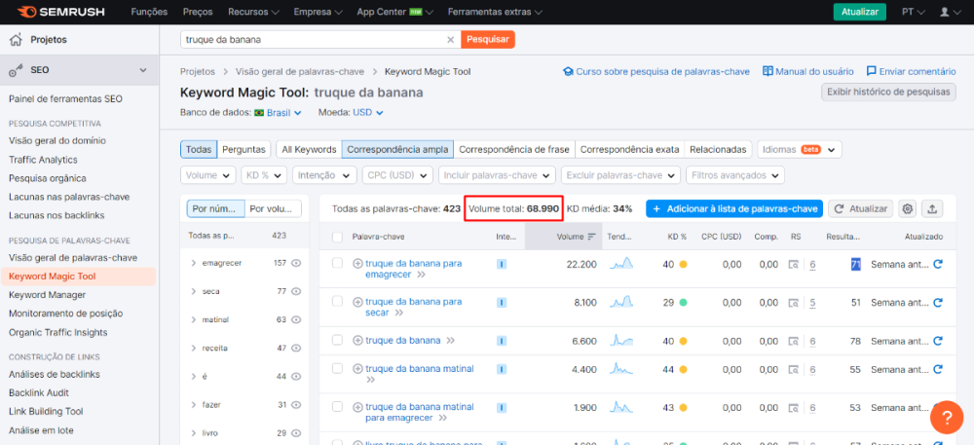The height and width of the screenshot is (445, 974).
Task: Click the export upload icon
Action: coord(932,209)
